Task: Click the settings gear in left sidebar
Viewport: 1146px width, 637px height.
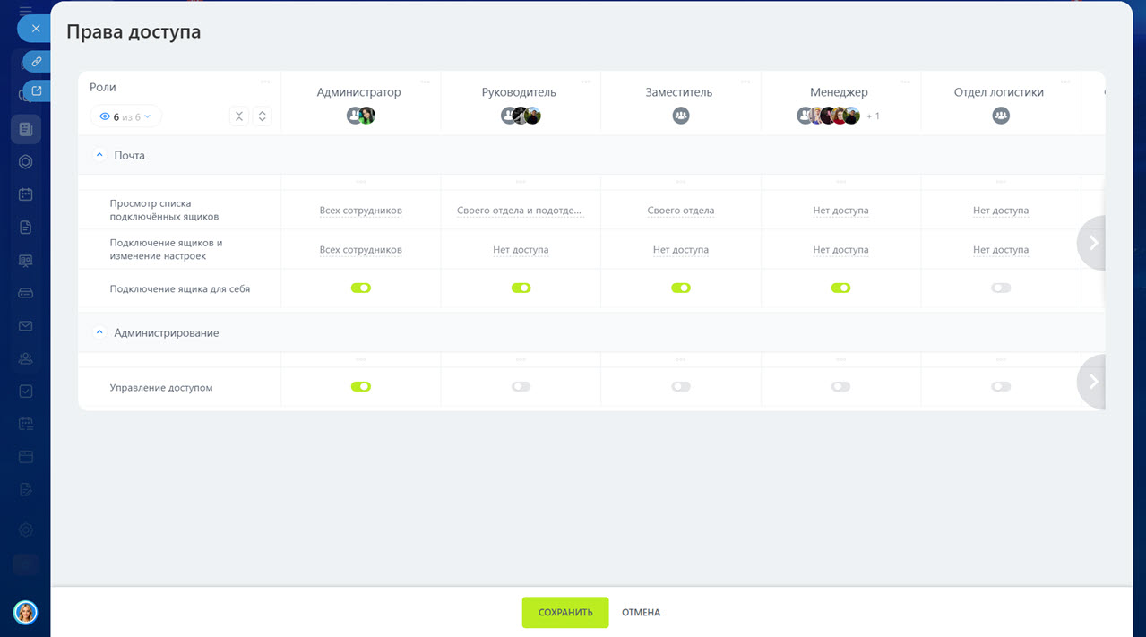Action: [26, 529]
